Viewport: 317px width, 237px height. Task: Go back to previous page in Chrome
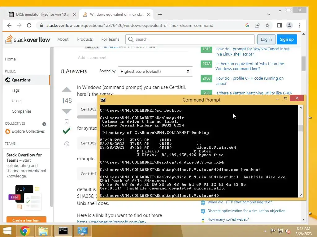point(9,25)
